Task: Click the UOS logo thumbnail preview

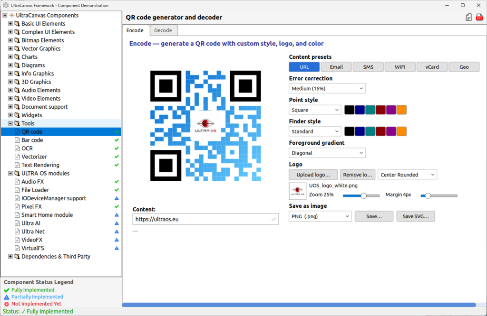Action: (x=298, y=191)
